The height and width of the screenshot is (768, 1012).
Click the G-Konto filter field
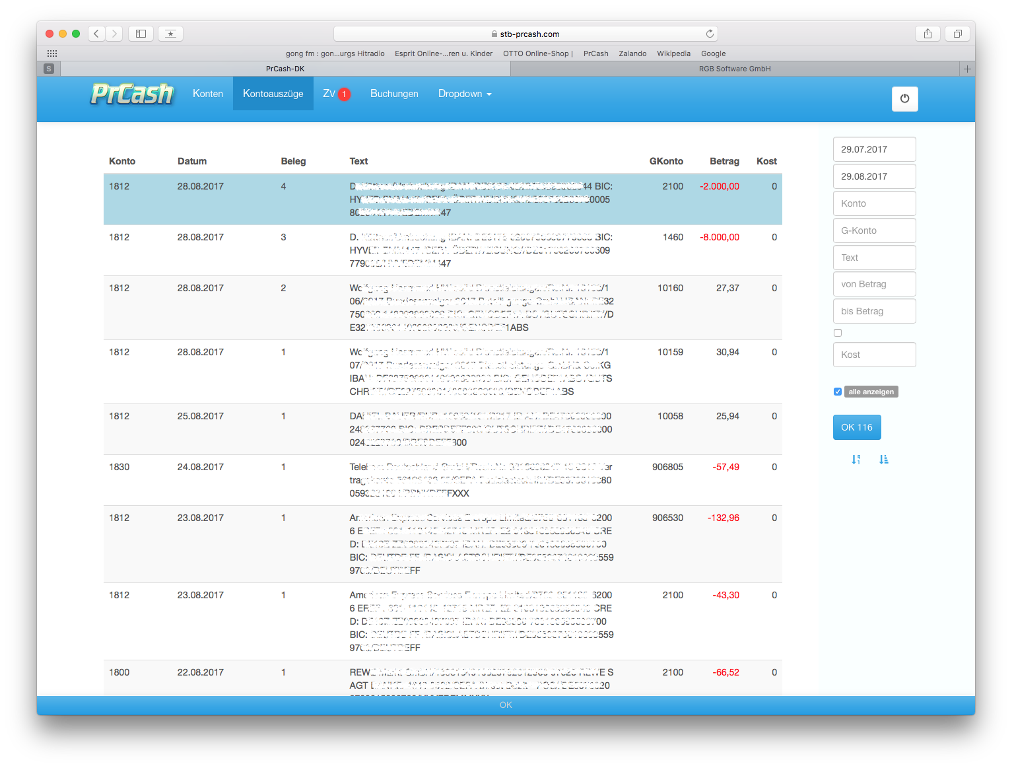pyautogui.click(x=874, y=230)
